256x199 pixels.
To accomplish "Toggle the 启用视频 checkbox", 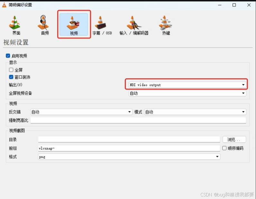I will [8, 56].
